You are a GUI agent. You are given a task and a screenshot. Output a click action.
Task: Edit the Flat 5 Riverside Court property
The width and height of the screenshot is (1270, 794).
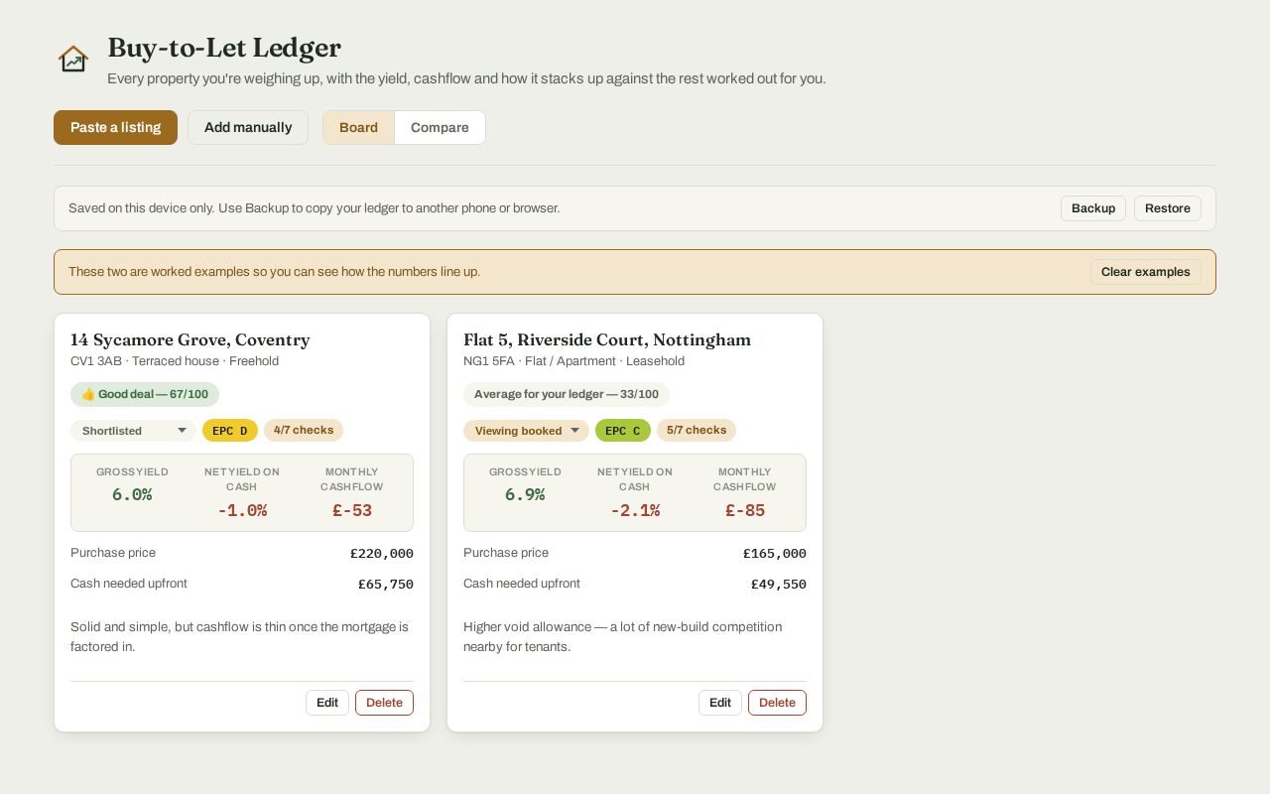(720, 703)
